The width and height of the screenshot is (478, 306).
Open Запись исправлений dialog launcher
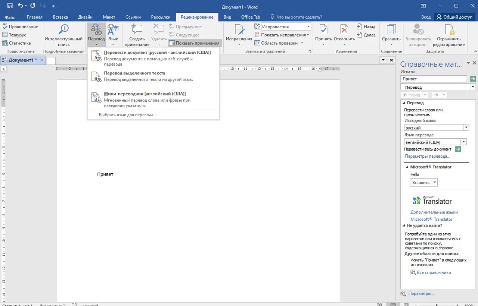point(310,51)
